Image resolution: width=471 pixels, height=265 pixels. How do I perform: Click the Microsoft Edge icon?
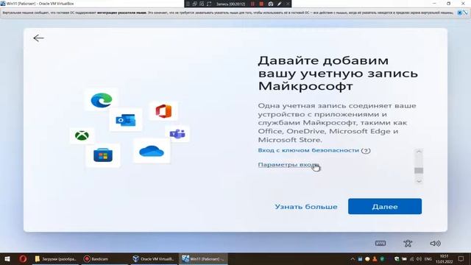click(x=102, y=100)
